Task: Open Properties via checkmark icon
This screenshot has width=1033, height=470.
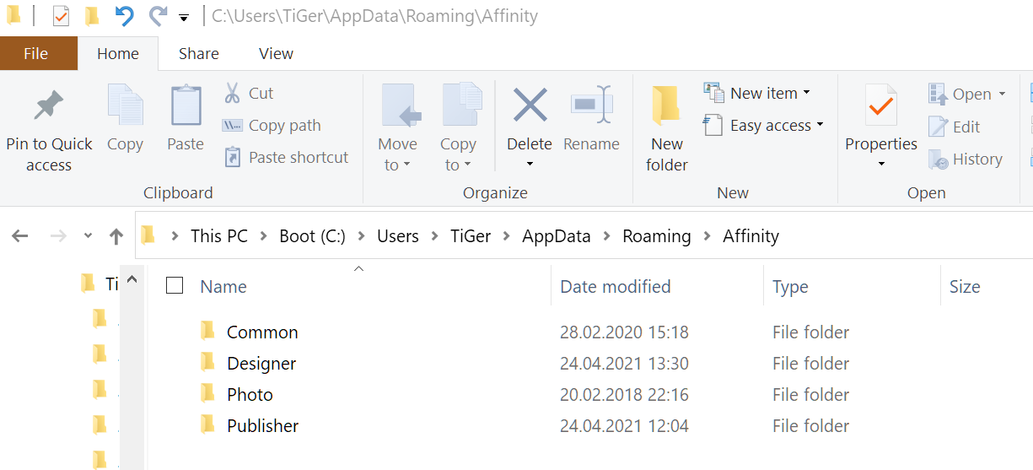Action: click(880, 106)
